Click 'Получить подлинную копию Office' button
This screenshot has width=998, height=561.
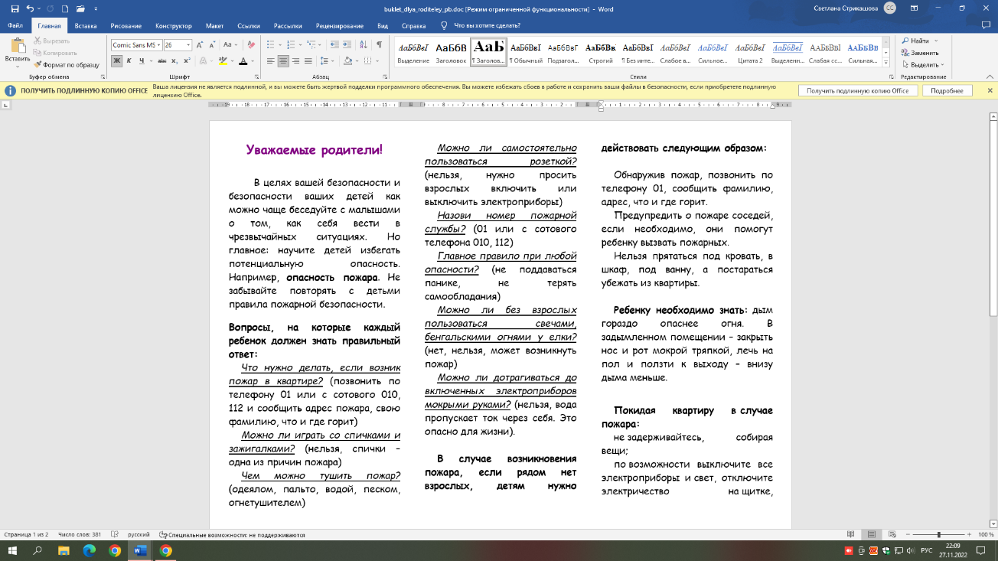coord(857,91)
